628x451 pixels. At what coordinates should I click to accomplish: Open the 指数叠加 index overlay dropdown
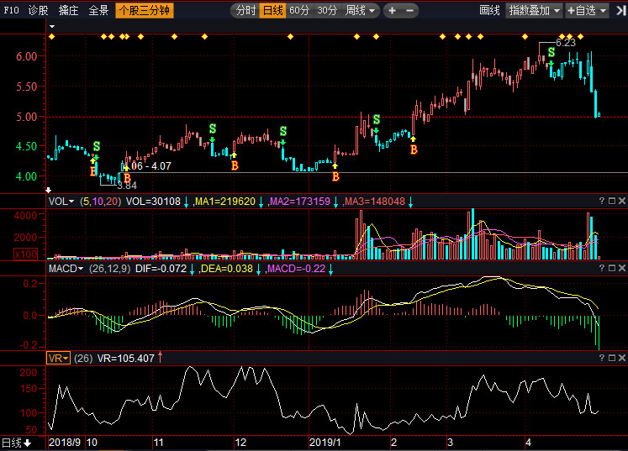coord(535,10)
